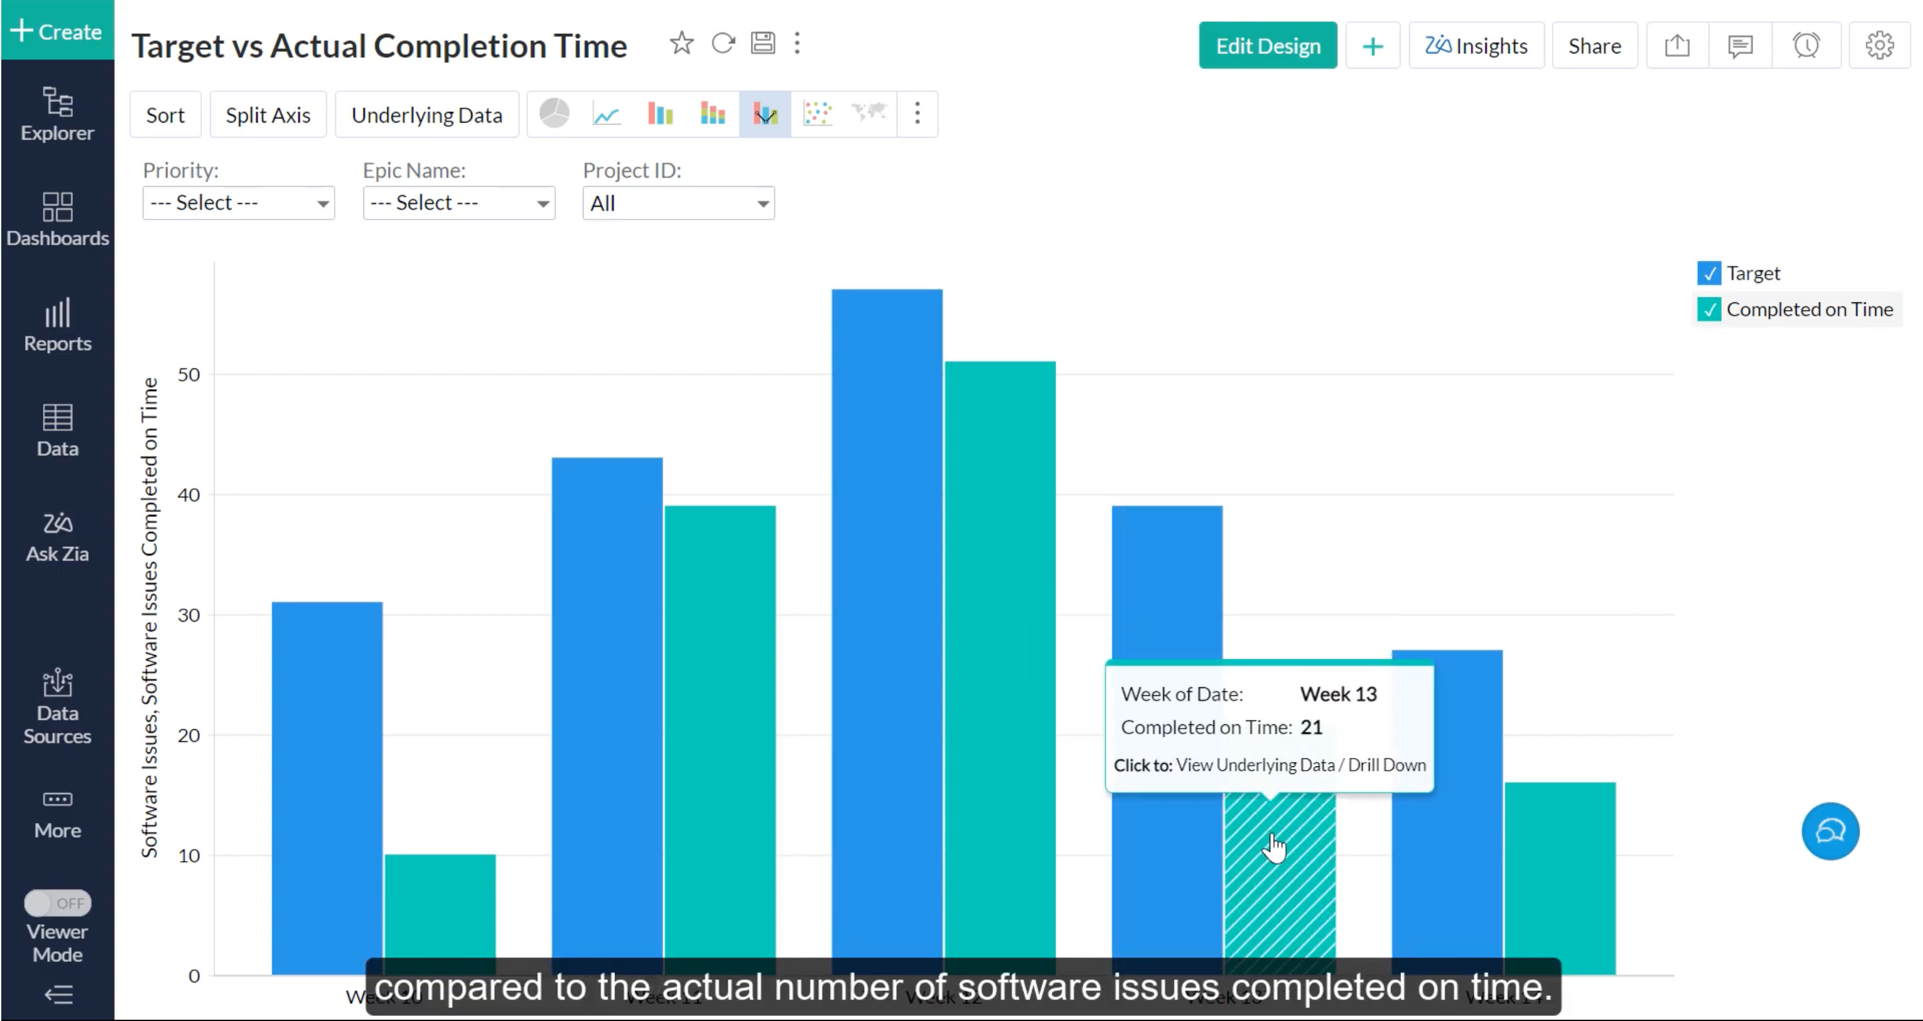Go to Data Sources in sidebar
Viewport: 1923px width, 1021px height.
57,706
